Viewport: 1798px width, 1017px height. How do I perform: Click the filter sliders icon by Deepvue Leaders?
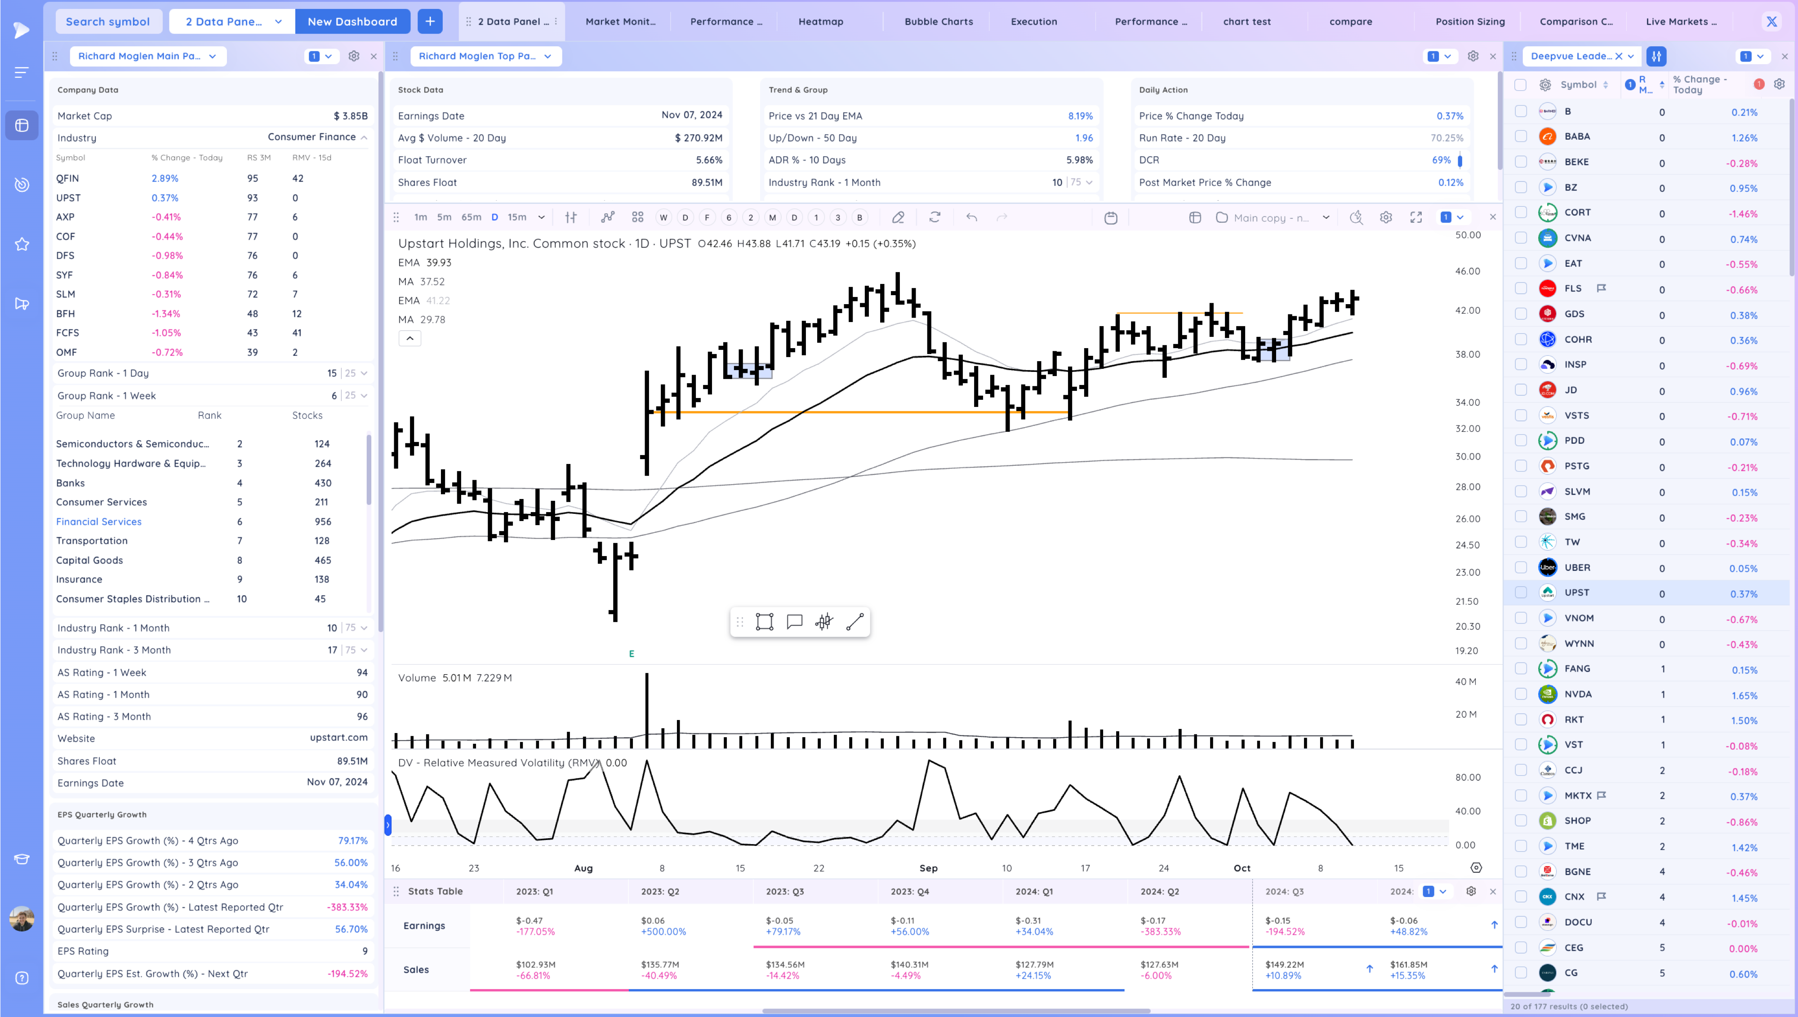click(x=1656, y=56)
